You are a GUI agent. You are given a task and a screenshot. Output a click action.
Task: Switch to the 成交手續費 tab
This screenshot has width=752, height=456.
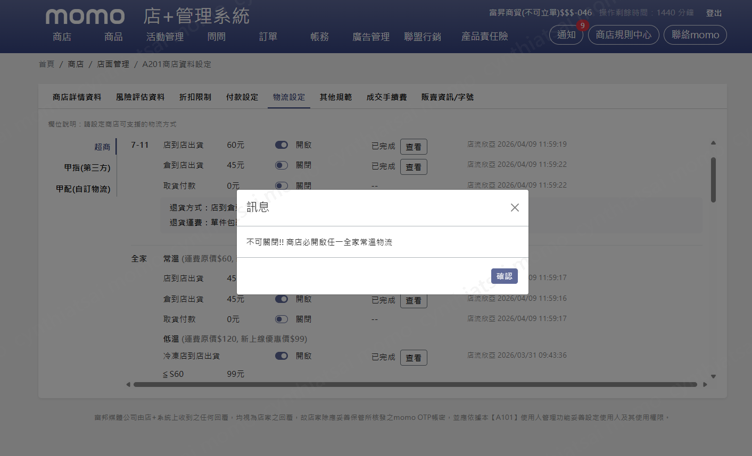coord(387,97)
